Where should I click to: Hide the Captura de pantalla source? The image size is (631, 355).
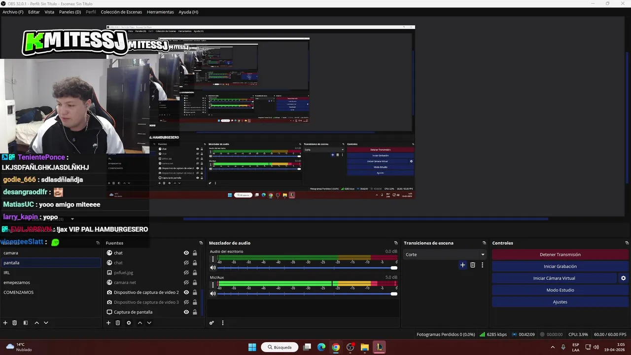[186, 312]
